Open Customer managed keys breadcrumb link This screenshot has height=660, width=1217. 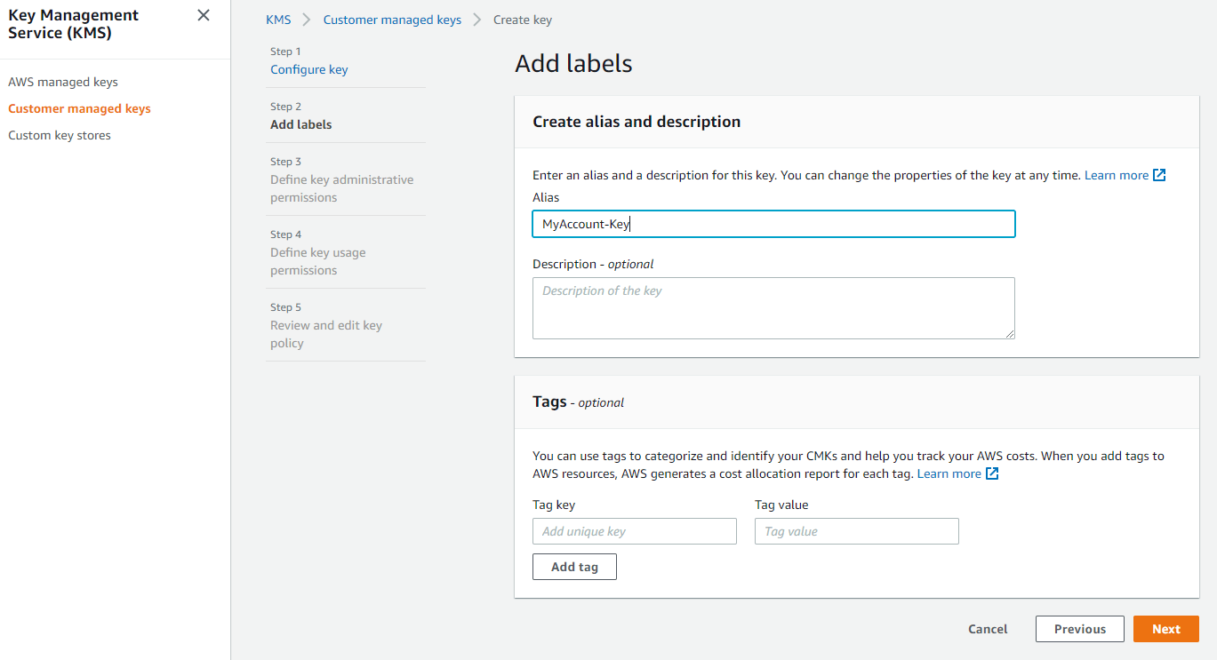392,19
